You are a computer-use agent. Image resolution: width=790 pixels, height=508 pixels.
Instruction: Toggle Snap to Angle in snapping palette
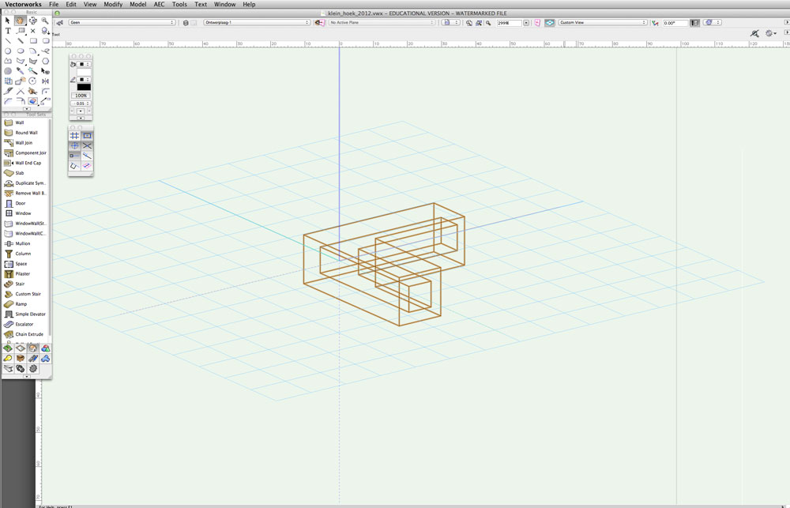[x=74, y=145]
